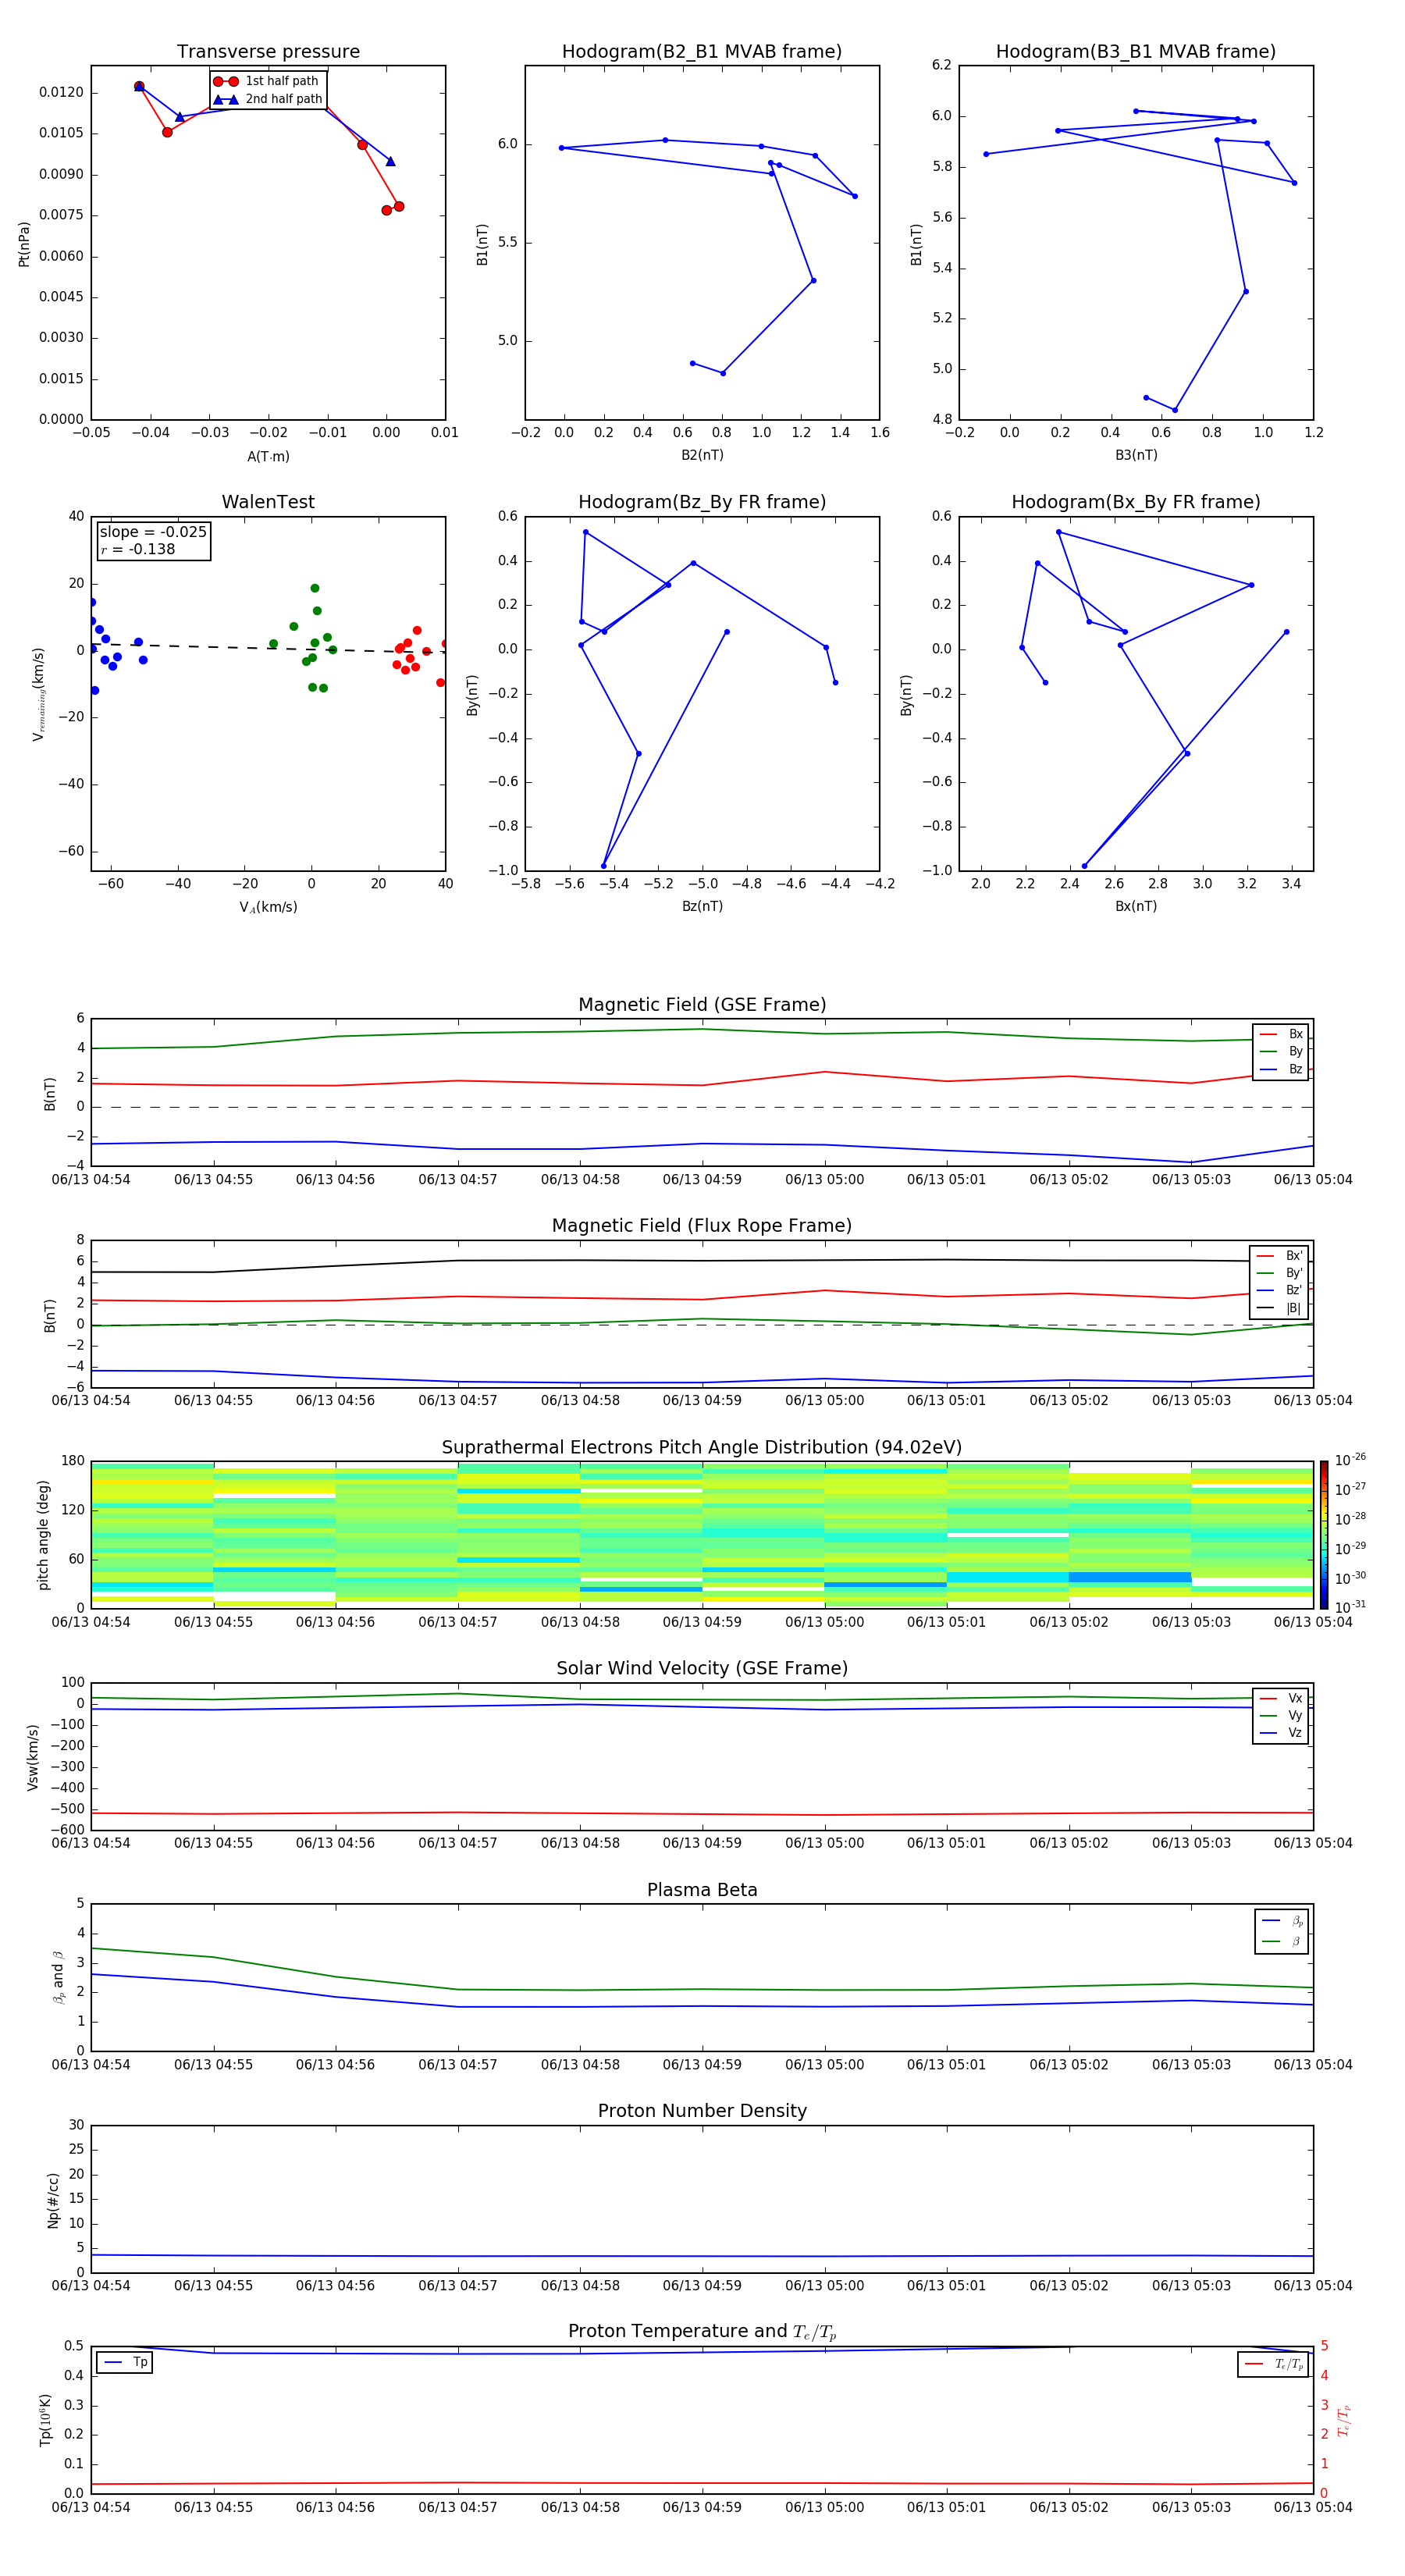
Task: Click the '|B|' entry in Flux Rope legend
Action: 1279,1308
